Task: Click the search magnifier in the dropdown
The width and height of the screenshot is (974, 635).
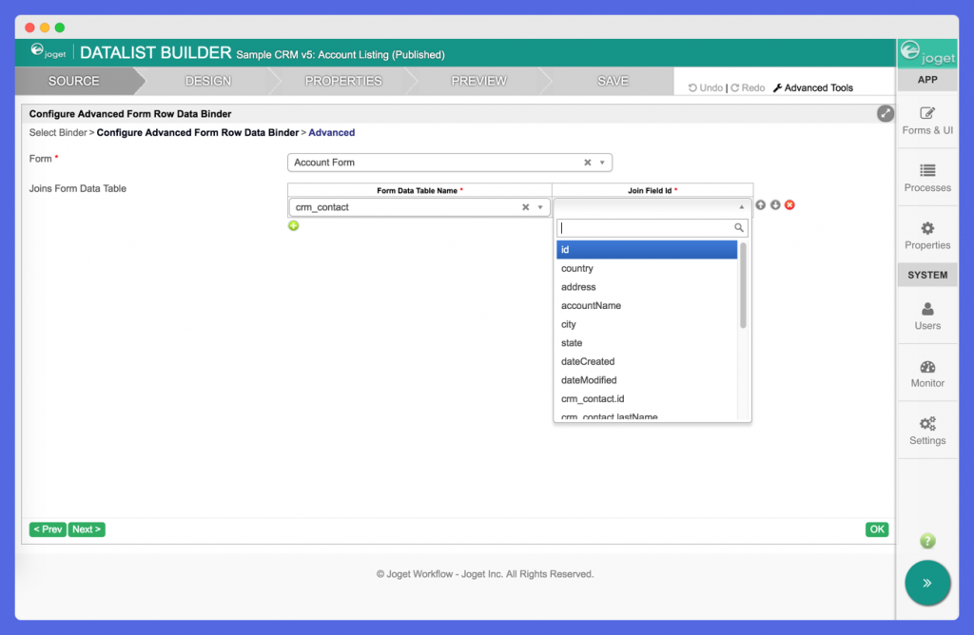Action: (x=738, y=228)
